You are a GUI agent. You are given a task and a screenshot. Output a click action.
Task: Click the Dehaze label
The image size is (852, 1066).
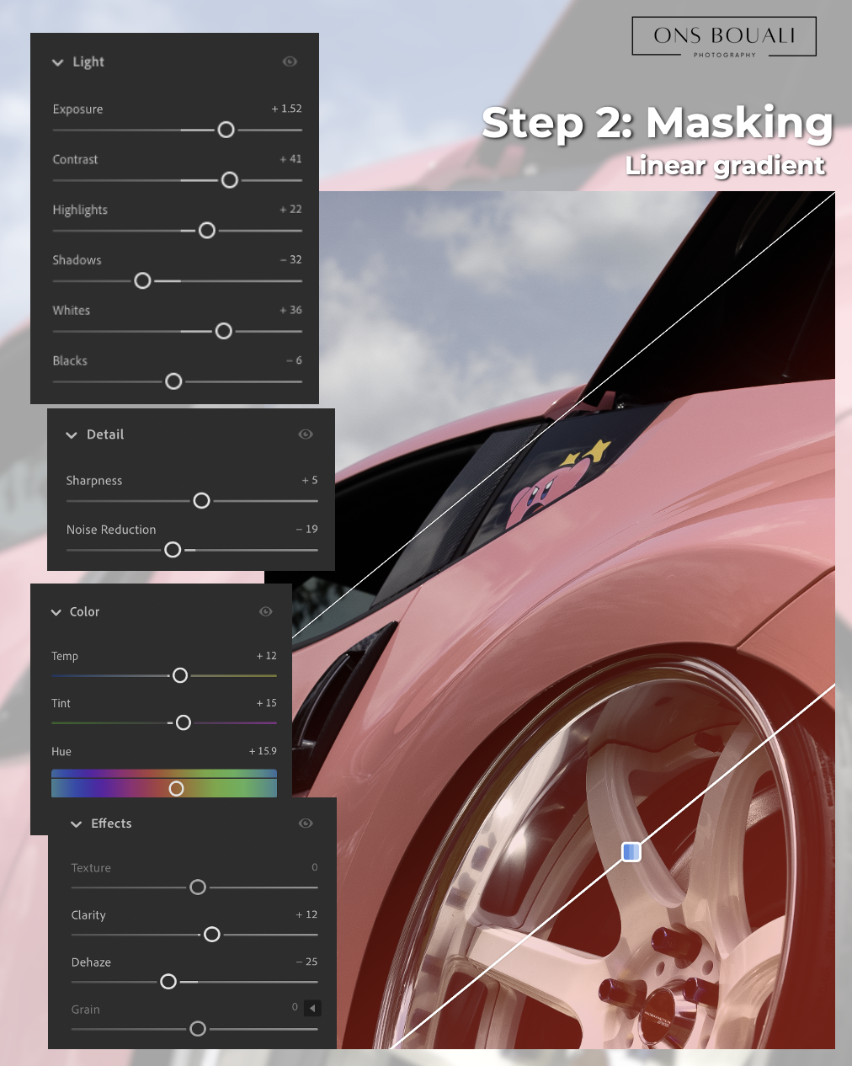pos(91,962)
